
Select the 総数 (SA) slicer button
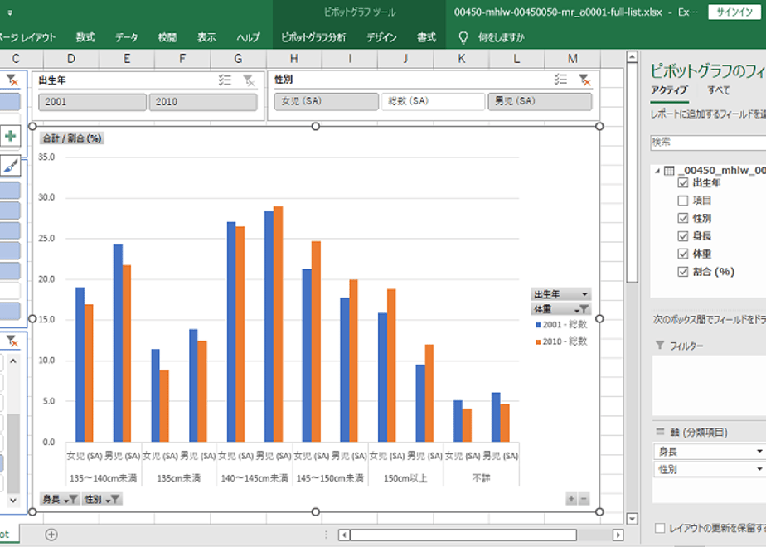click(433, 101)
